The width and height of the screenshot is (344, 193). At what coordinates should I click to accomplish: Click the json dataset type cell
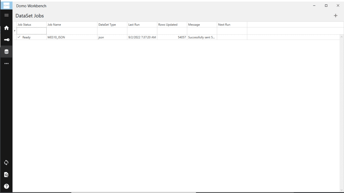(x=112, y=37)
